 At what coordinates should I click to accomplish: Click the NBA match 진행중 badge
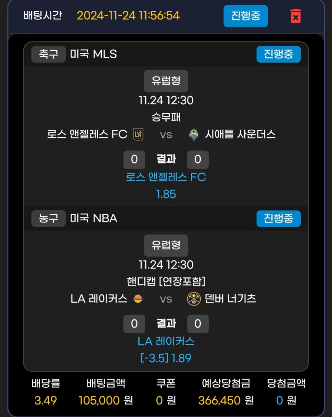point(278,218)
